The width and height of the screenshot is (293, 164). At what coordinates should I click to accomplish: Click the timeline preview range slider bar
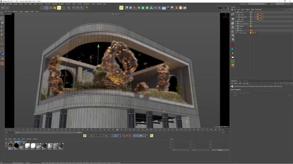pos(49,133)
